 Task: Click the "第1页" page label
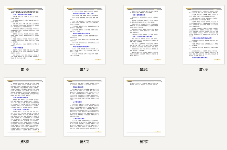pos(25,70)
